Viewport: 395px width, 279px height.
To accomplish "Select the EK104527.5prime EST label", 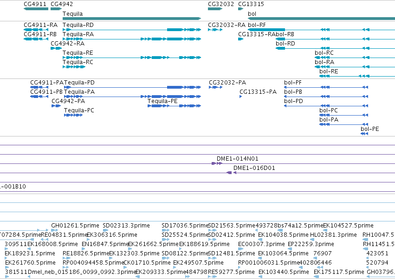I will point(348,226).
